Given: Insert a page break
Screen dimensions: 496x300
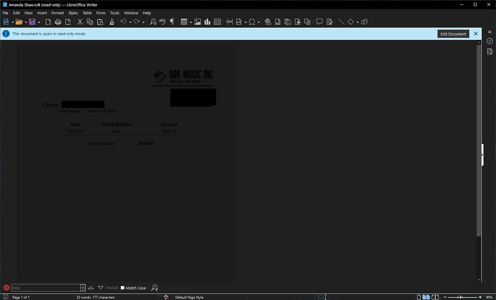Looking at the screenshot, I should pyautogui.click(x=230, y=22).
